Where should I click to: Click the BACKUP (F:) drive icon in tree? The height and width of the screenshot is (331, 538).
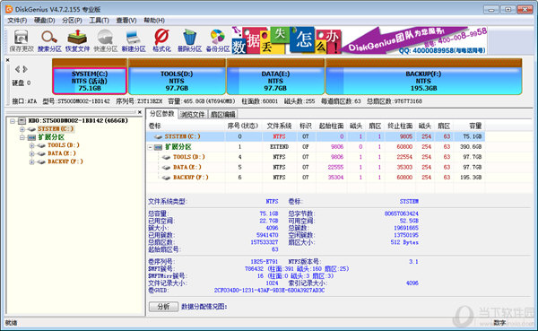[x=41, y=161]
